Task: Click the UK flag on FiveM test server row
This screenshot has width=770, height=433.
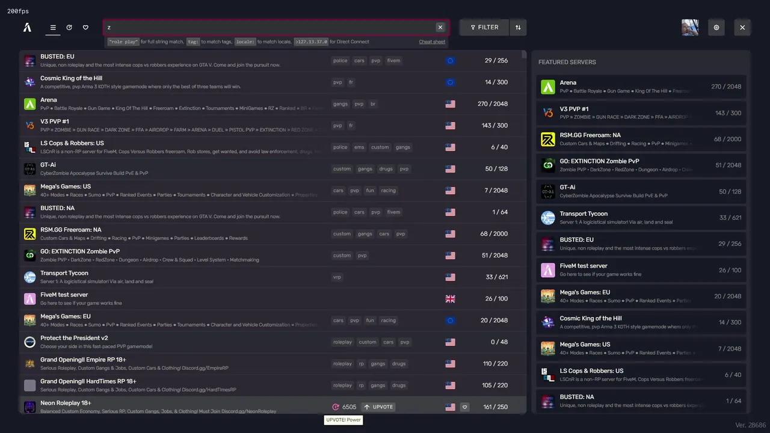Action: click(x=450, y=299)
